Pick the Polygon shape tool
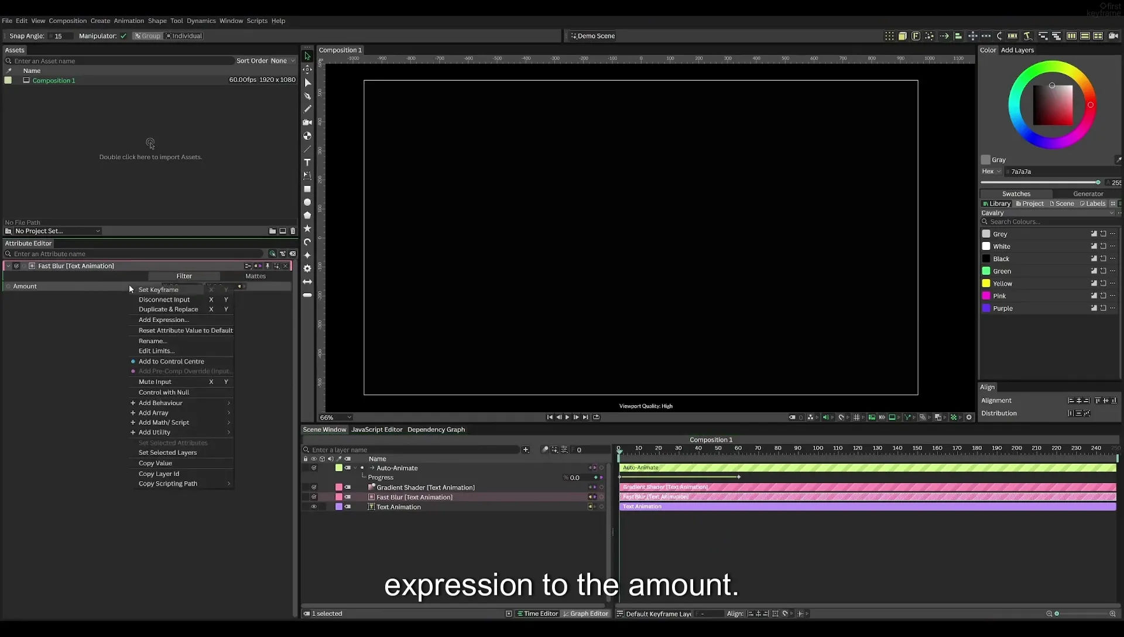Viewport: 1124px width, 637px height. click(x=307, y=215)
